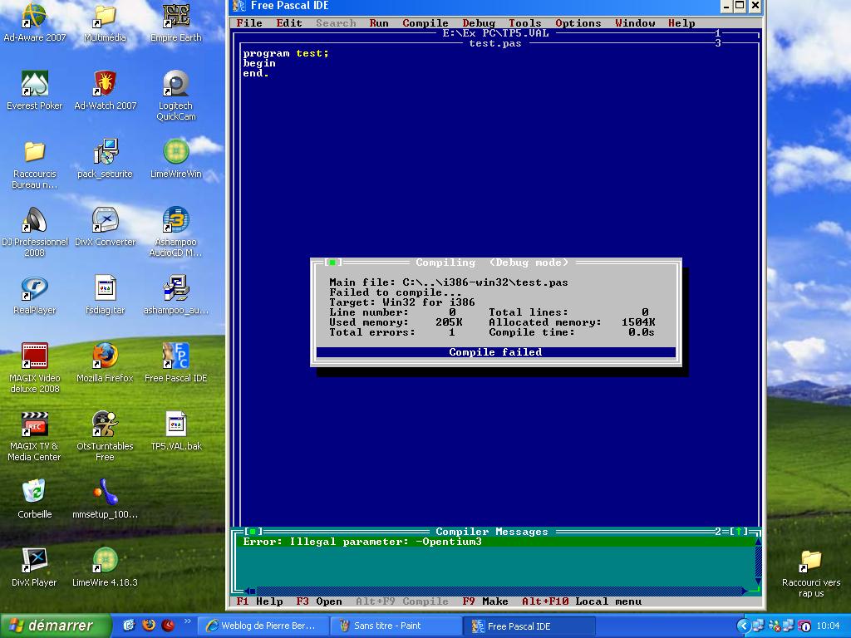851x638 pixels.
Task: Expand the Debug menu
Action: 479,23
